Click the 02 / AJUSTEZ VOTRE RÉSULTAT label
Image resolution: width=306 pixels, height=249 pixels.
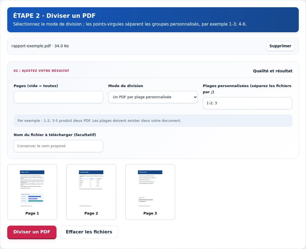coord(41,71)
